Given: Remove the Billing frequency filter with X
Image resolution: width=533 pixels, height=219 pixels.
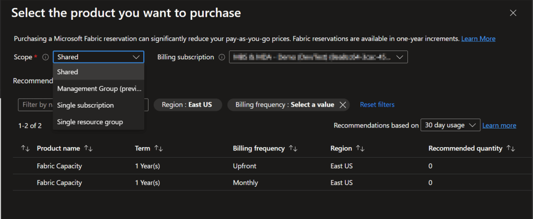Looking at the screenshot, I should pyautogui.click(x=342, y=105).
